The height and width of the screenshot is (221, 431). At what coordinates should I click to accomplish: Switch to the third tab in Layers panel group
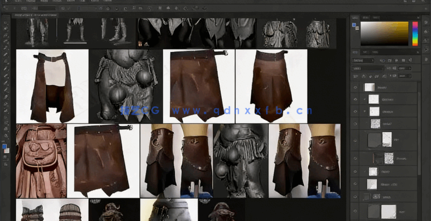pyautogui.click(x=375, y=52)
